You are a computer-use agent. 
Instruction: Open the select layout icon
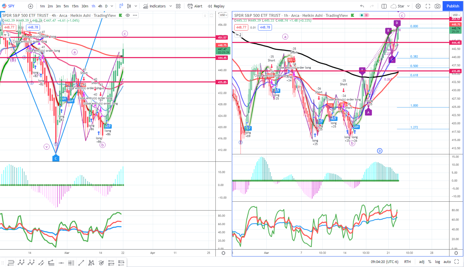[384, 6]
